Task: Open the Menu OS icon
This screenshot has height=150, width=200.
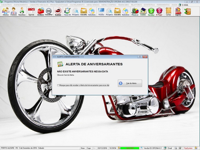Action: click(x=67, y=11)
